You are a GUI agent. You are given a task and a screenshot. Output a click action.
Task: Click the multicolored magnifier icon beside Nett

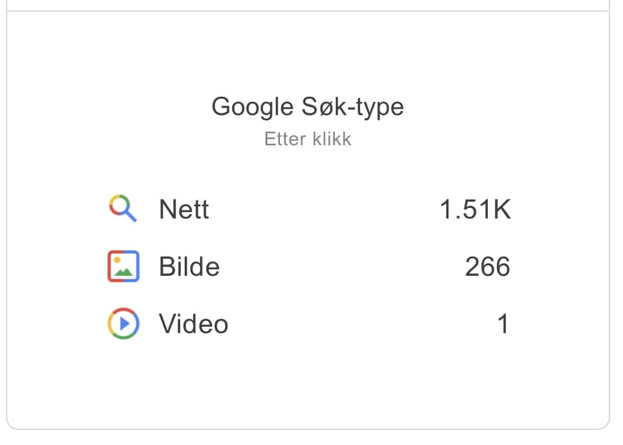pos(122,208)
